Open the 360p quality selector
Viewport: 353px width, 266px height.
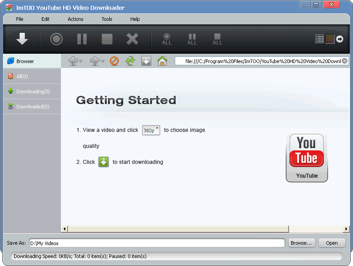tap(151, 130)
